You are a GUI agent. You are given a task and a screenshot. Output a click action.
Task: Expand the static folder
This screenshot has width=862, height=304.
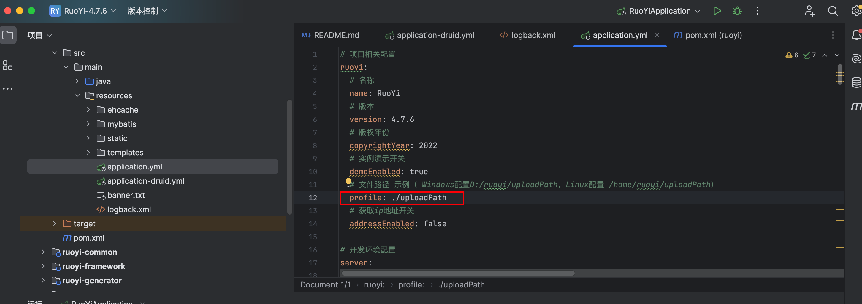(x=88, y=138)
